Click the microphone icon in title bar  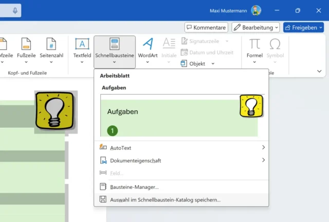15,10
